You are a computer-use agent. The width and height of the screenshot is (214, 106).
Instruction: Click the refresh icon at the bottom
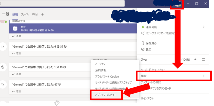[57, 103]
